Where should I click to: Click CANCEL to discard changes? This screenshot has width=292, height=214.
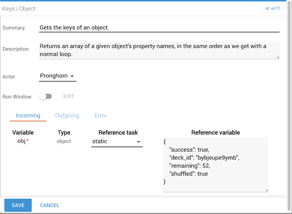pyautogui.click(x=50, y=205)
